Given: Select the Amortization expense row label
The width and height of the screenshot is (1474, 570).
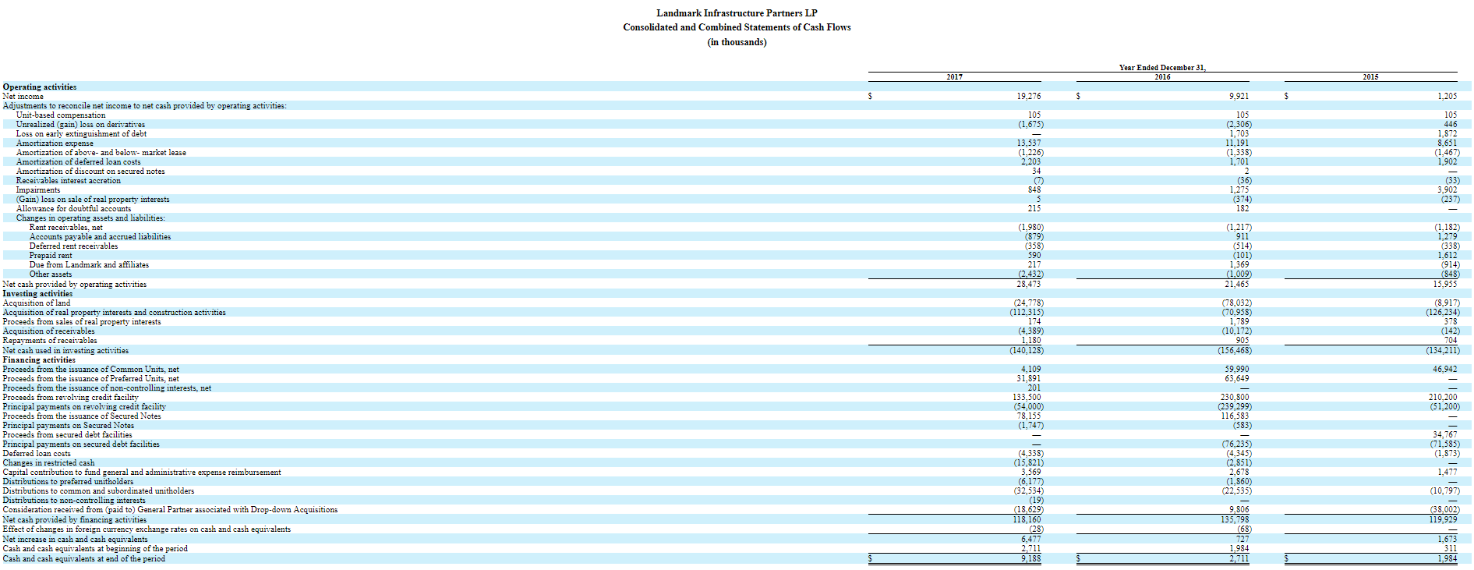Looking at the screenshot, I should pos(55,143).
